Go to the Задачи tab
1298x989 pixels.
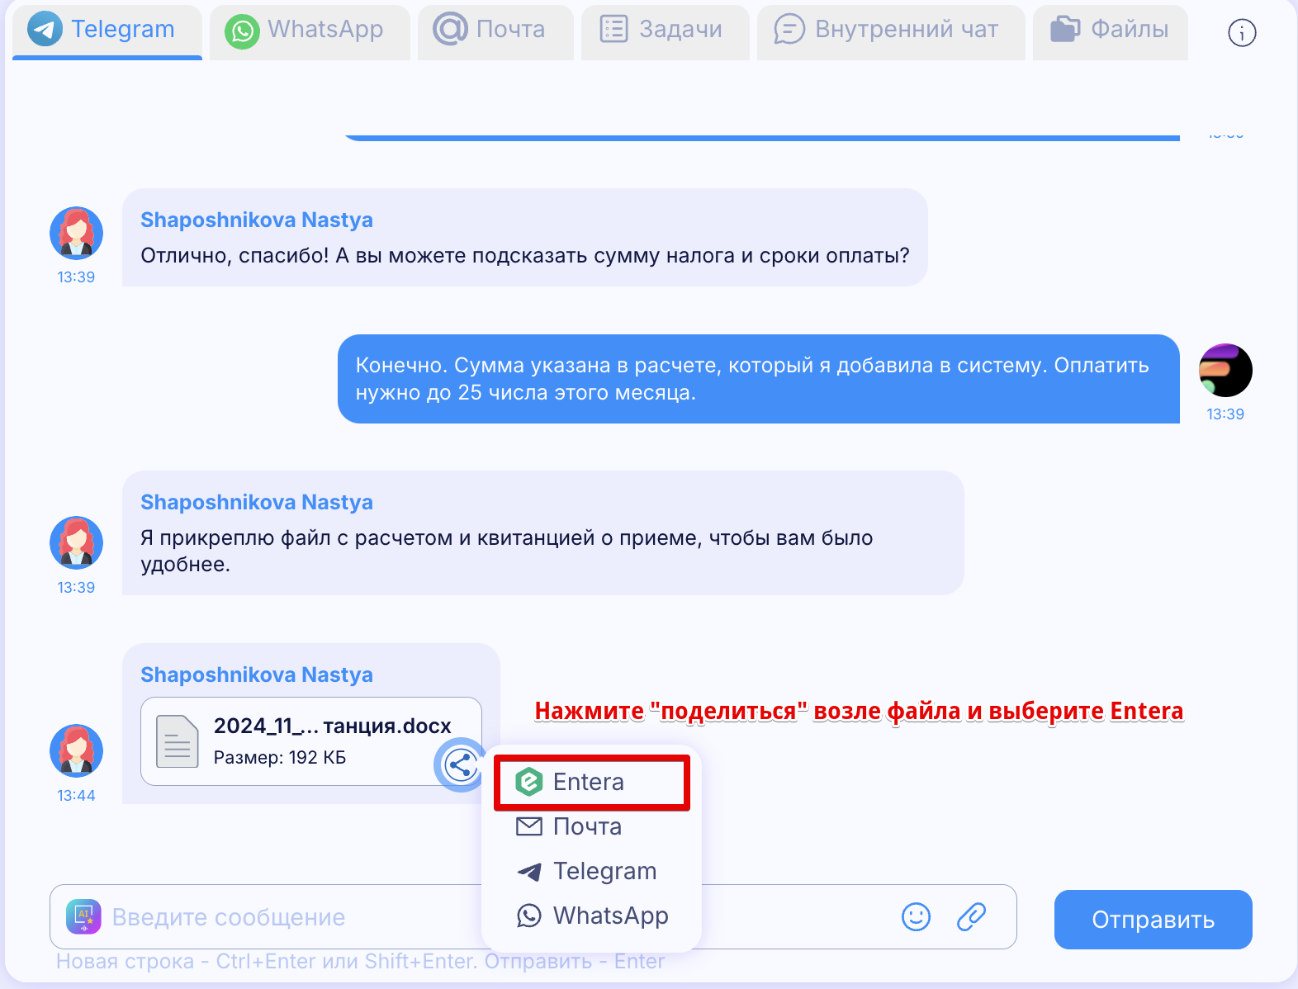(x=666, y=31)
